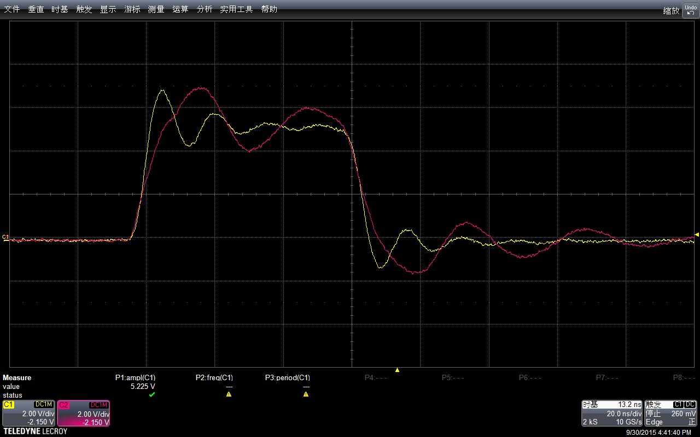Click the C2 channel descriptor box
Screen dimensions: 700x437
(84, 414)
